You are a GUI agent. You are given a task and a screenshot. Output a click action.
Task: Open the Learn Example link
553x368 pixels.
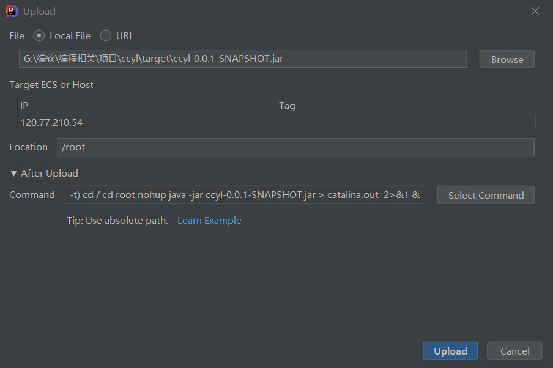[209, 221]
